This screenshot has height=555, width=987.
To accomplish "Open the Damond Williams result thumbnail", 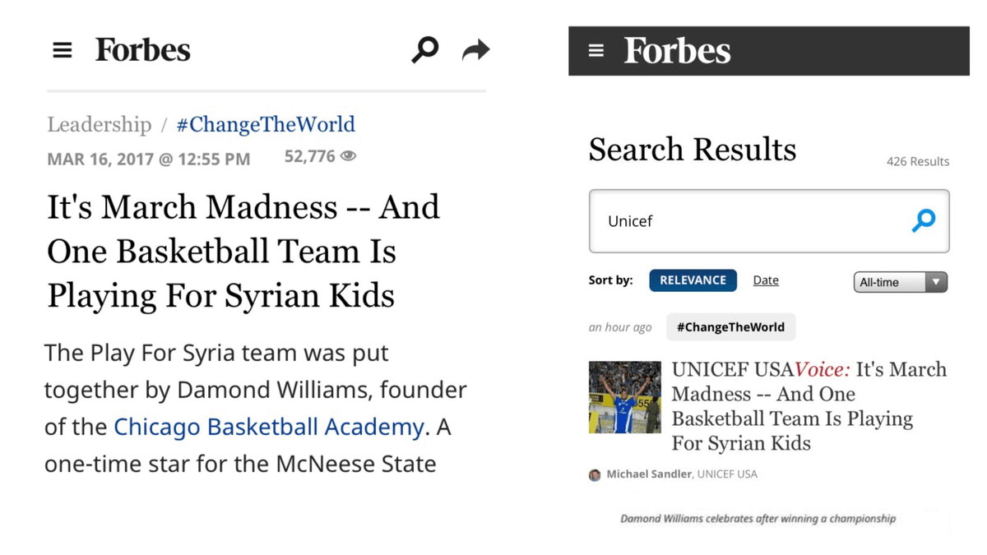I will click(625, 397).
